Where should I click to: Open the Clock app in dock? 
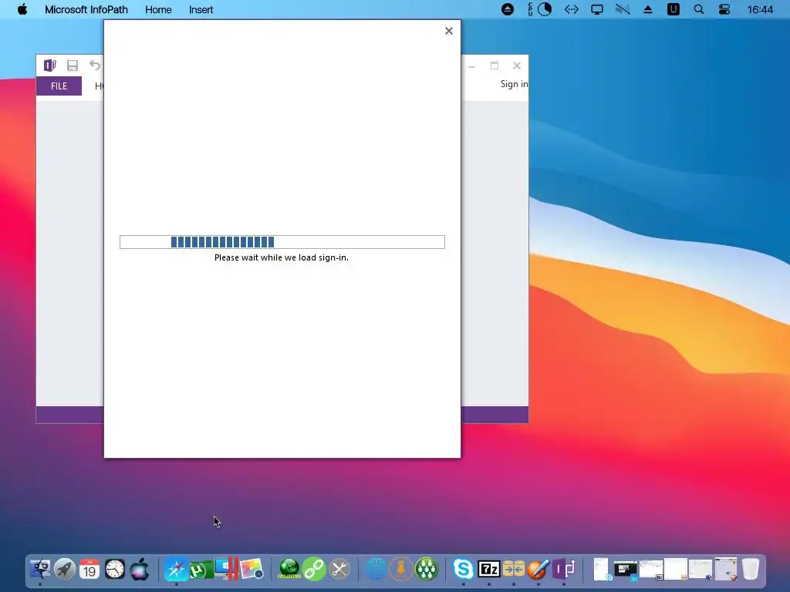pos(115,570)
